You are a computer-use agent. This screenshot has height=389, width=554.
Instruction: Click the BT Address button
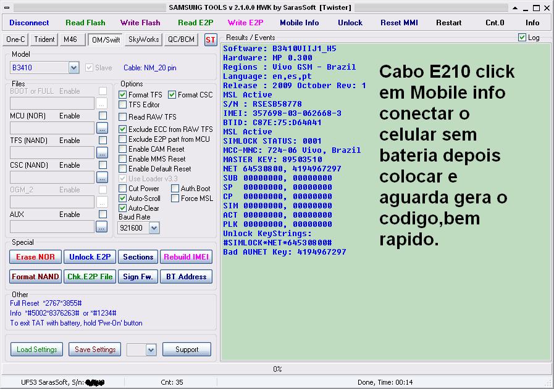[x=186, y=277]
